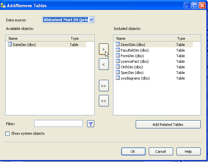Viewport: 208px width, 162px height.
Task: Select OKRDim (dbo) table entry
Action: (131, 67)
